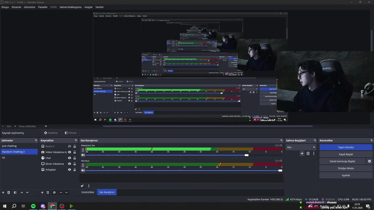Hide the Arkaplan source
Viewport: 374px width, 210px height.
[70, 170]
